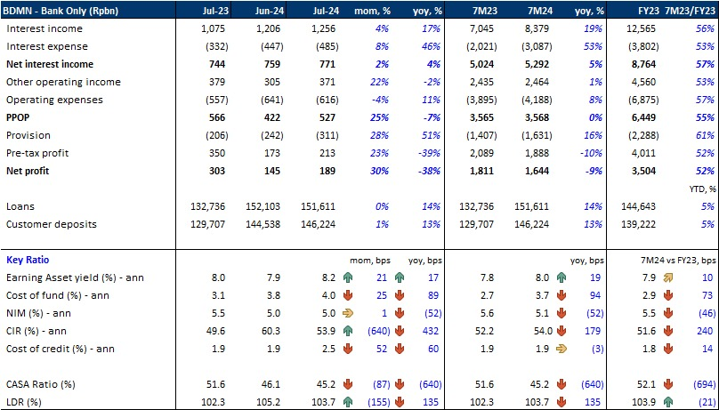The image size is (719, 410).
Task: Click the green up arrow beside LDR (21)
Action: 668,402
